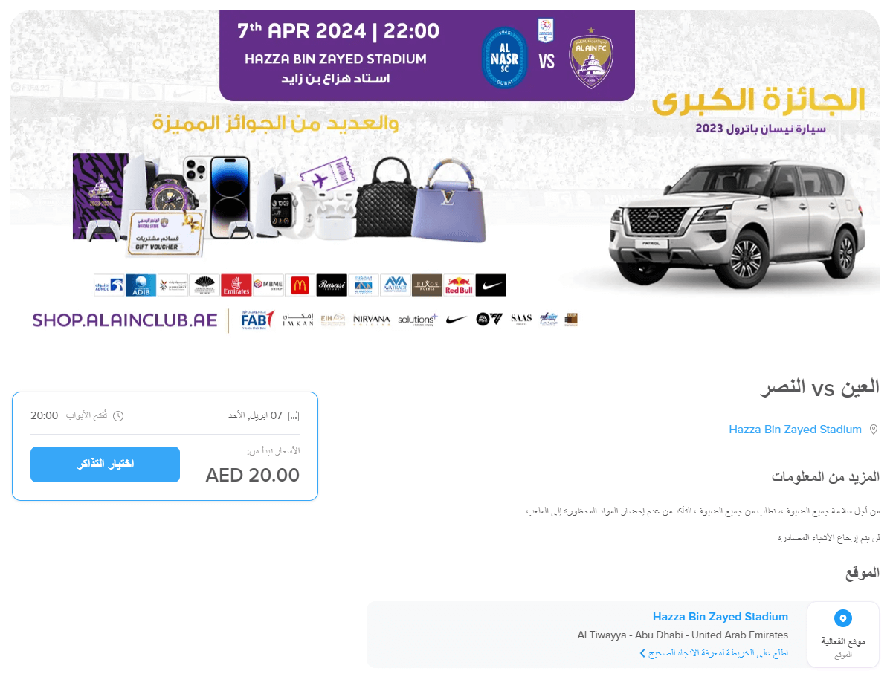Viewport: 893px width, 674px height.
Task: Click the black Nike logo tile
Action: (491, 285)
